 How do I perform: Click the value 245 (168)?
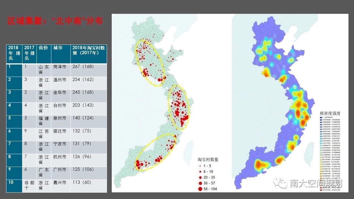pyautogui.click(x=83, y=92)
